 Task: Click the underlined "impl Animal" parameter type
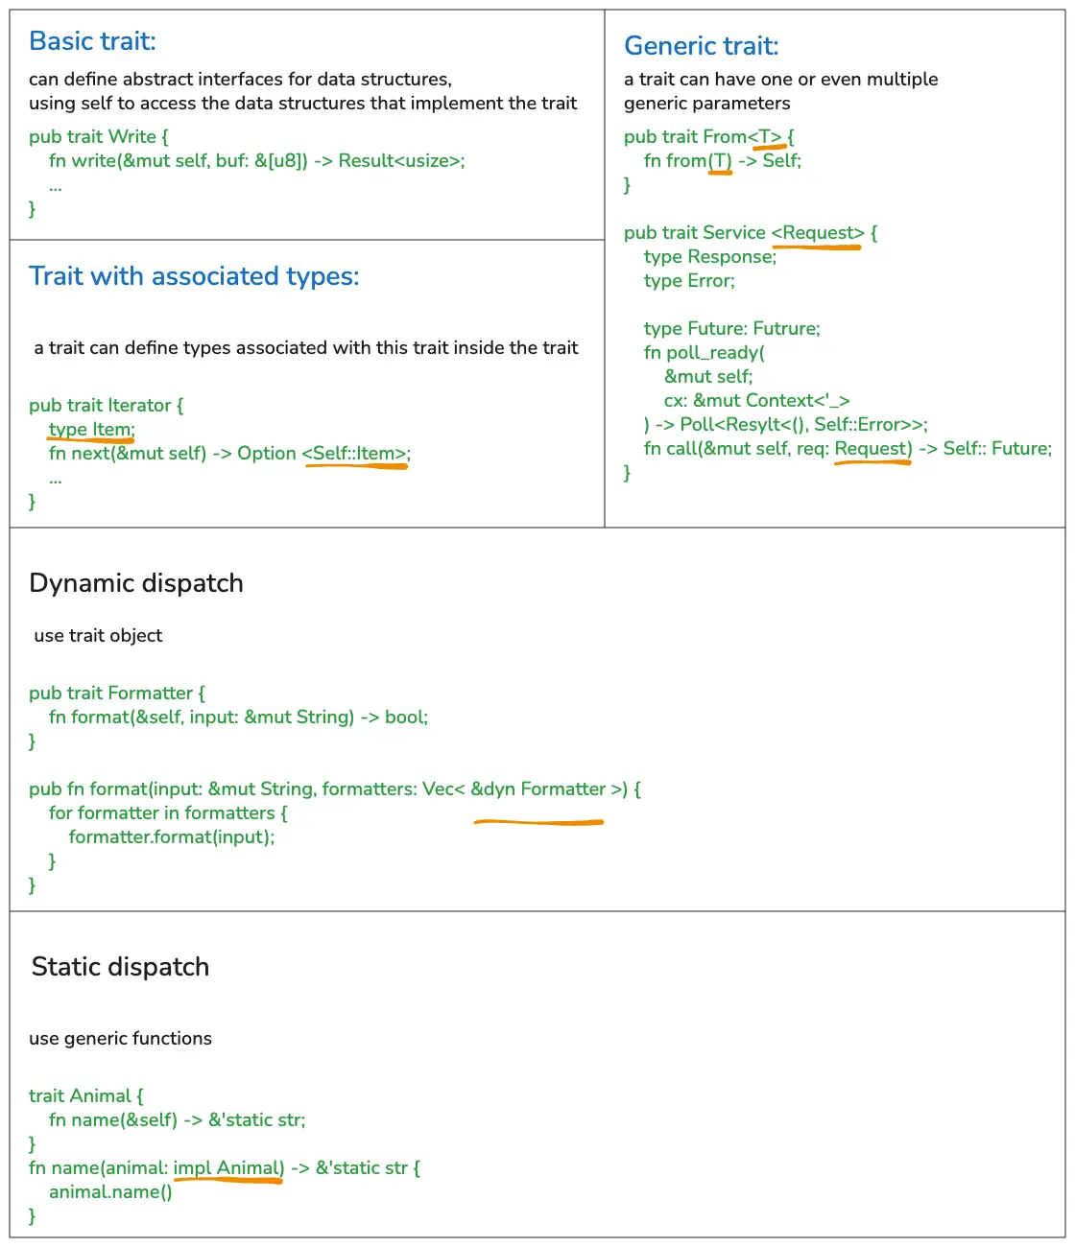[x=228, y=1168]
